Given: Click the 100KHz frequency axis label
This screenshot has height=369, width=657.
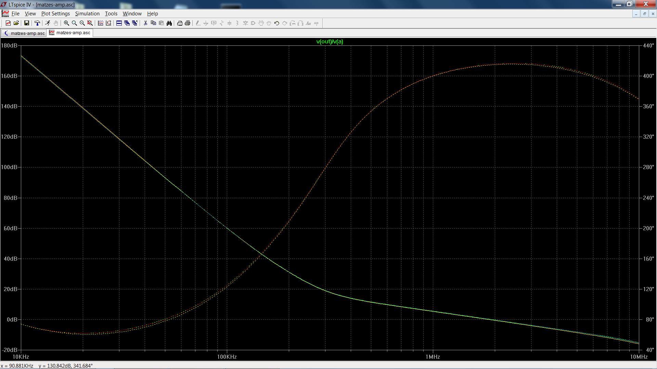Looking at the screenshot, I should click(227, 357).
